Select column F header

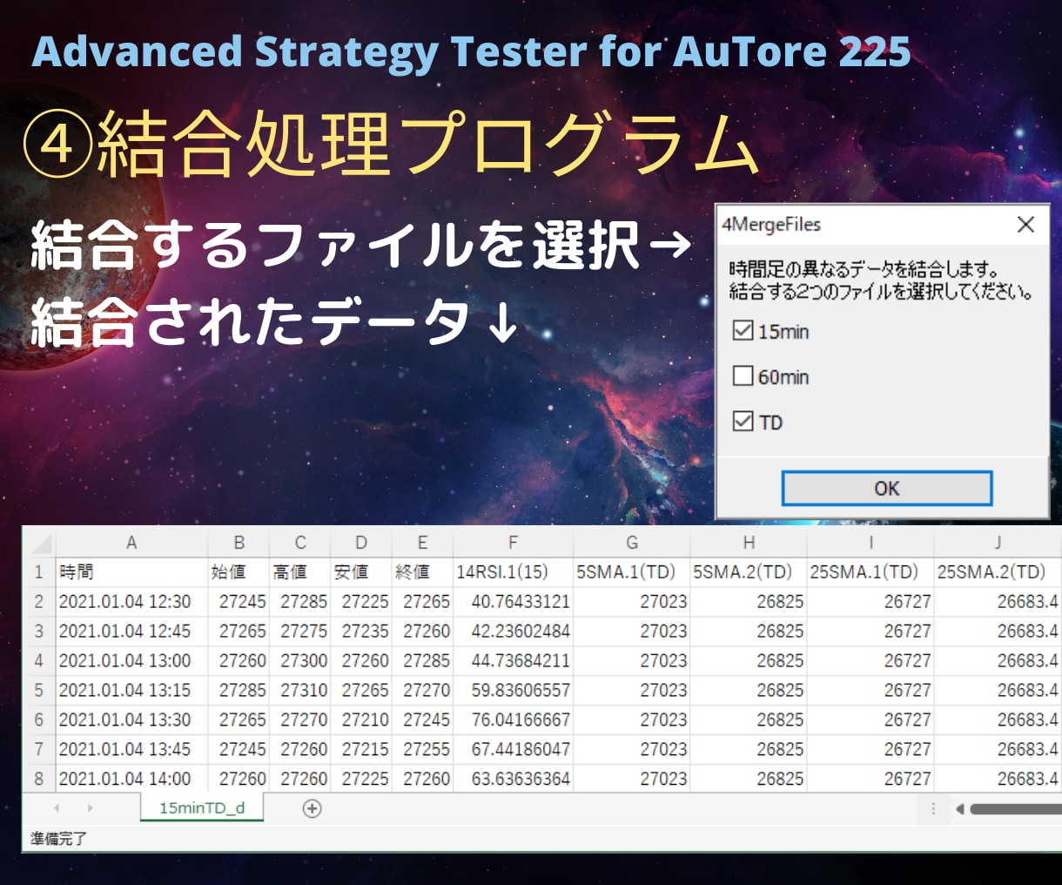(x=513, y=543)
